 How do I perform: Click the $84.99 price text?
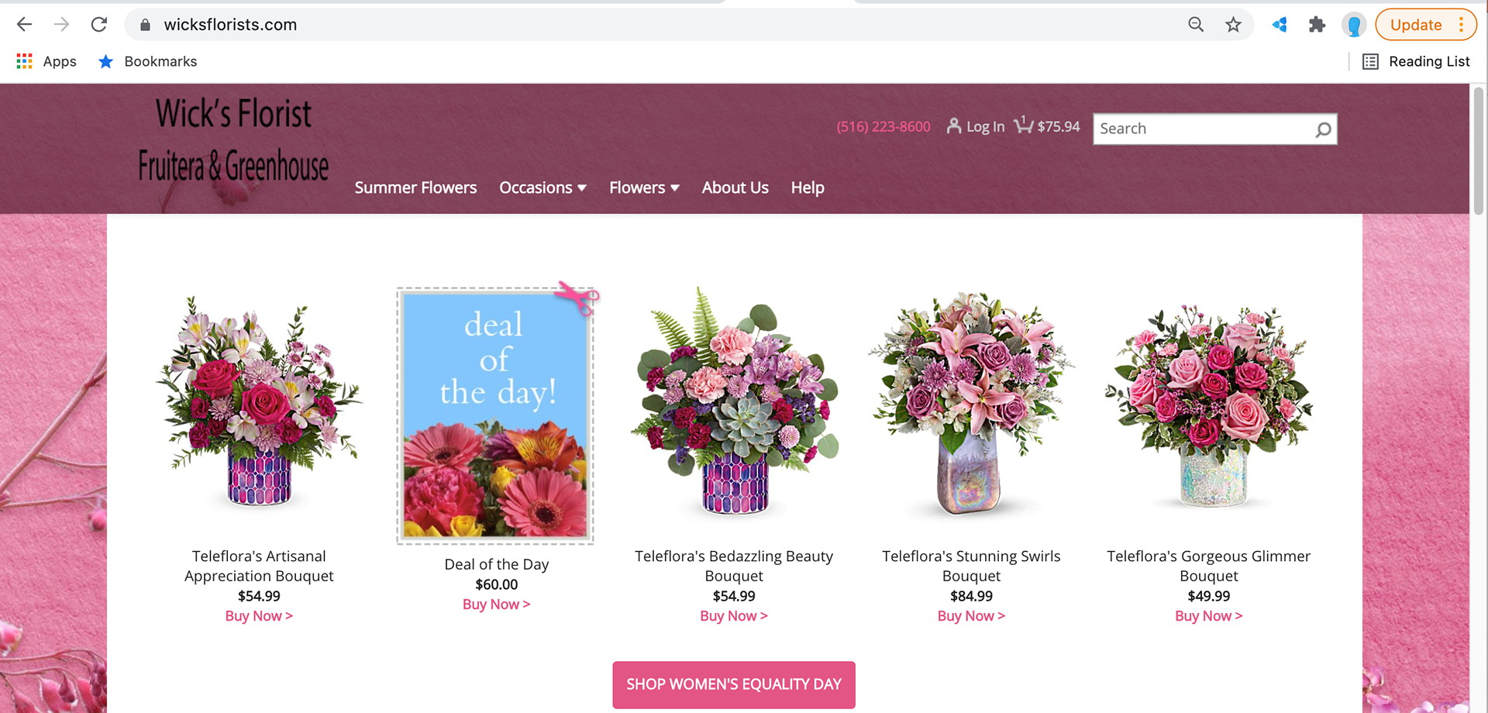pos(971,596)
